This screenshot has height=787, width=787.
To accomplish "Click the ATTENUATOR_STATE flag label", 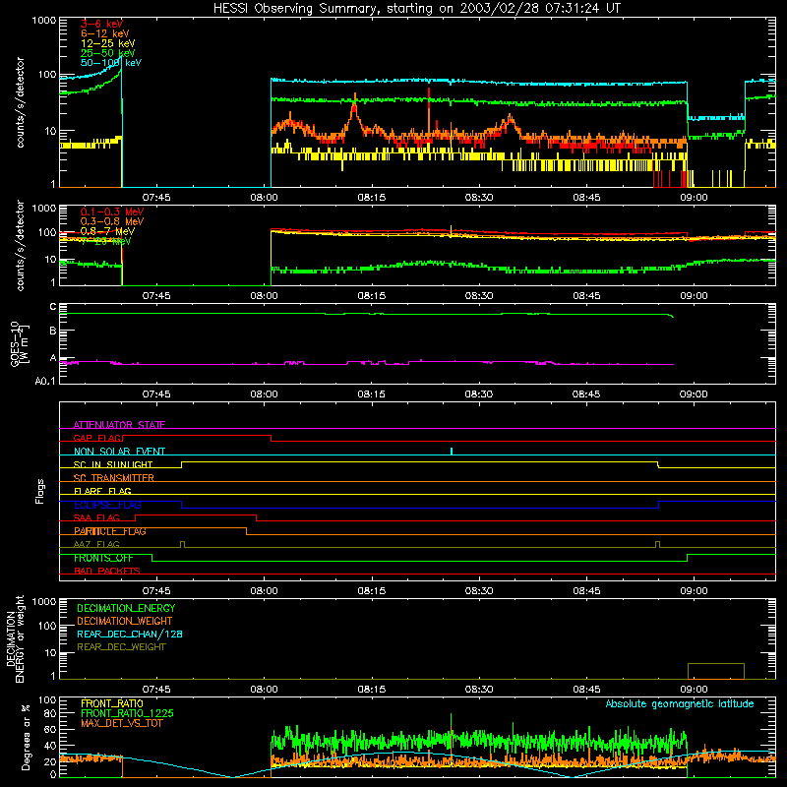I will (x=119, y=425).
